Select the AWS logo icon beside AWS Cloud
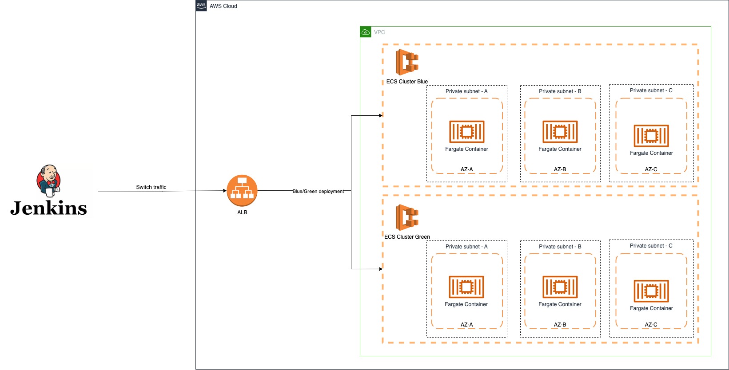The width and height of the screenshot is (729, 370). (x=201, y=6)
